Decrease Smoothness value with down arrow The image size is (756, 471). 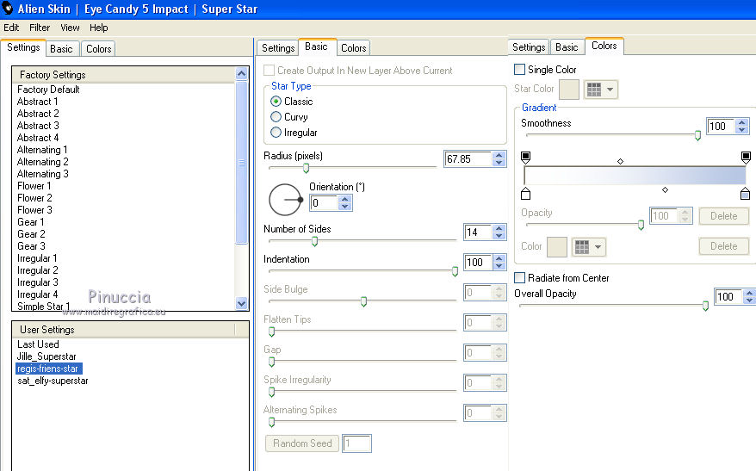742,130
